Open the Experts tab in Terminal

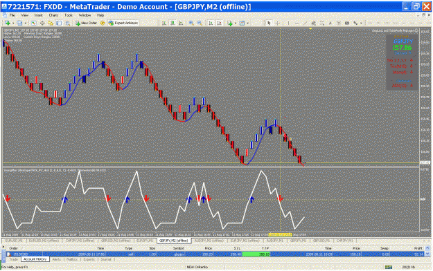tap(89, 259)
